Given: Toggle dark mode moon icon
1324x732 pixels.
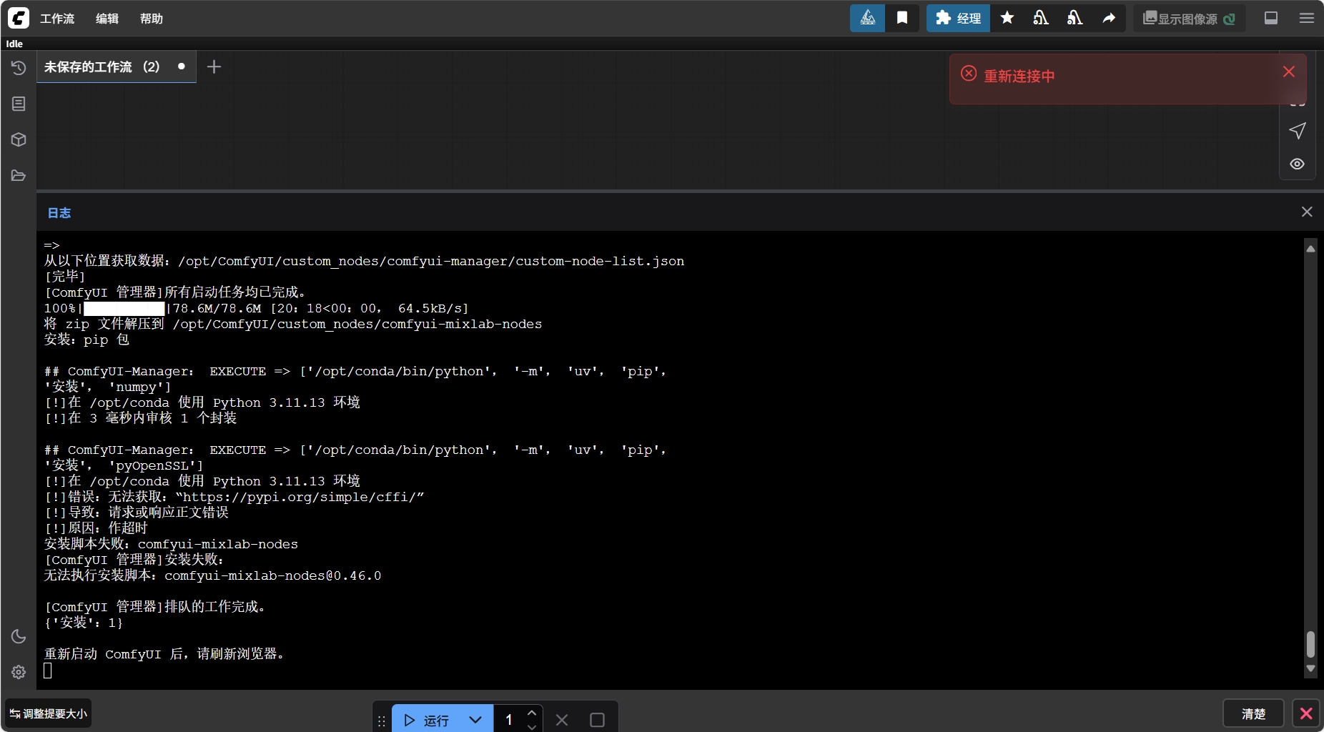Looking at the screenshot, I should [19, 636].
